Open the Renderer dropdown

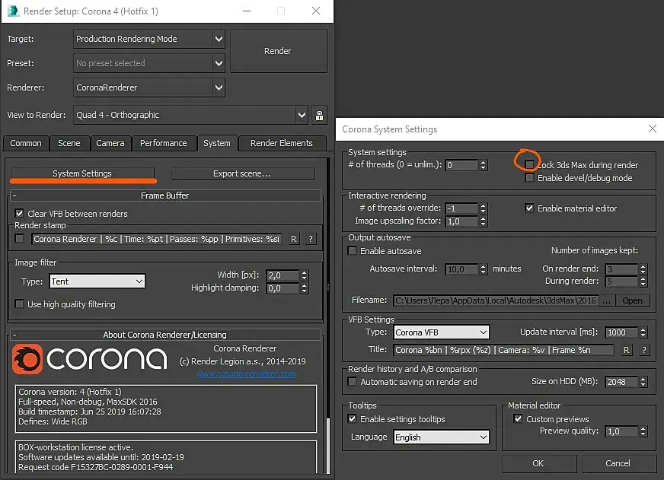coord(149,87)
